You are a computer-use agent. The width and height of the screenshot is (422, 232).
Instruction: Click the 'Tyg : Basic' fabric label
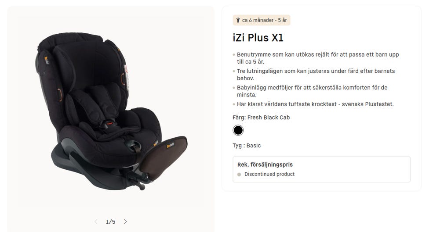tap(247, 146)
